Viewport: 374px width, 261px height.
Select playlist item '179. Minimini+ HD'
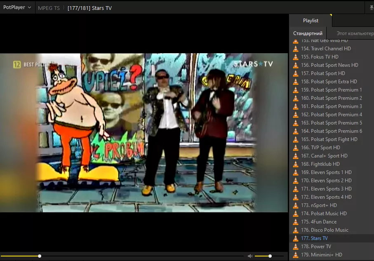coord(332,255)
